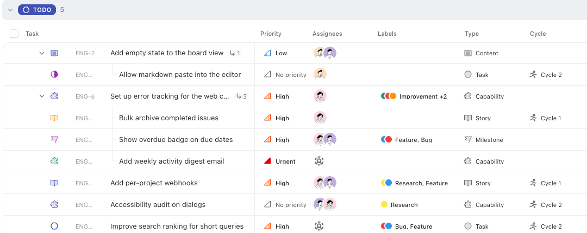Change priority of Bulk archive completed issues
Screen dimensions: 587x233
(x=276, y=118)
